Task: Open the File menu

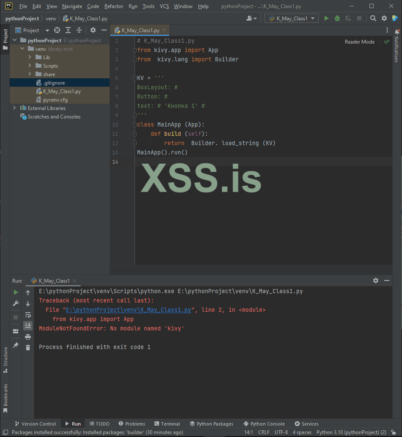Action: pyautogui.click(x=23, y=6)
